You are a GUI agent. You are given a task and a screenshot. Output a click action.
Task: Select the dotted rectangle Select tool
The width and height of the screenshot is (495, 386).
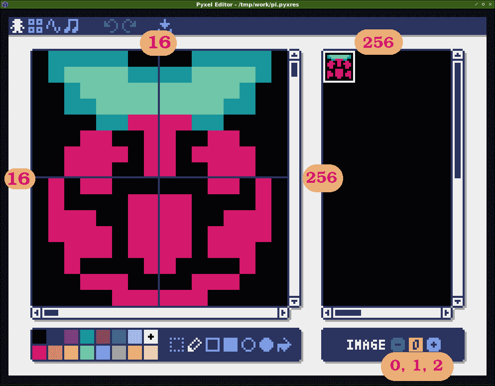177,345
